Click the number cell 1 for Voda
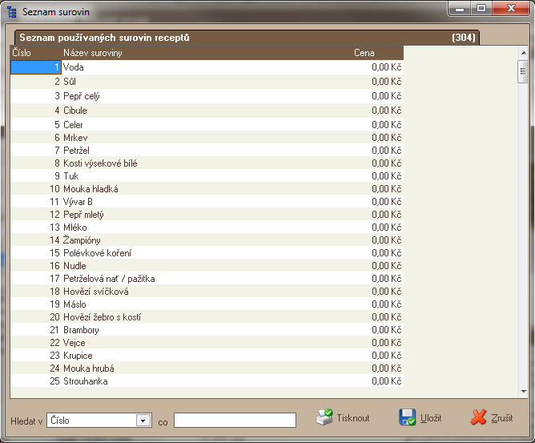 [x=36, y=67]
